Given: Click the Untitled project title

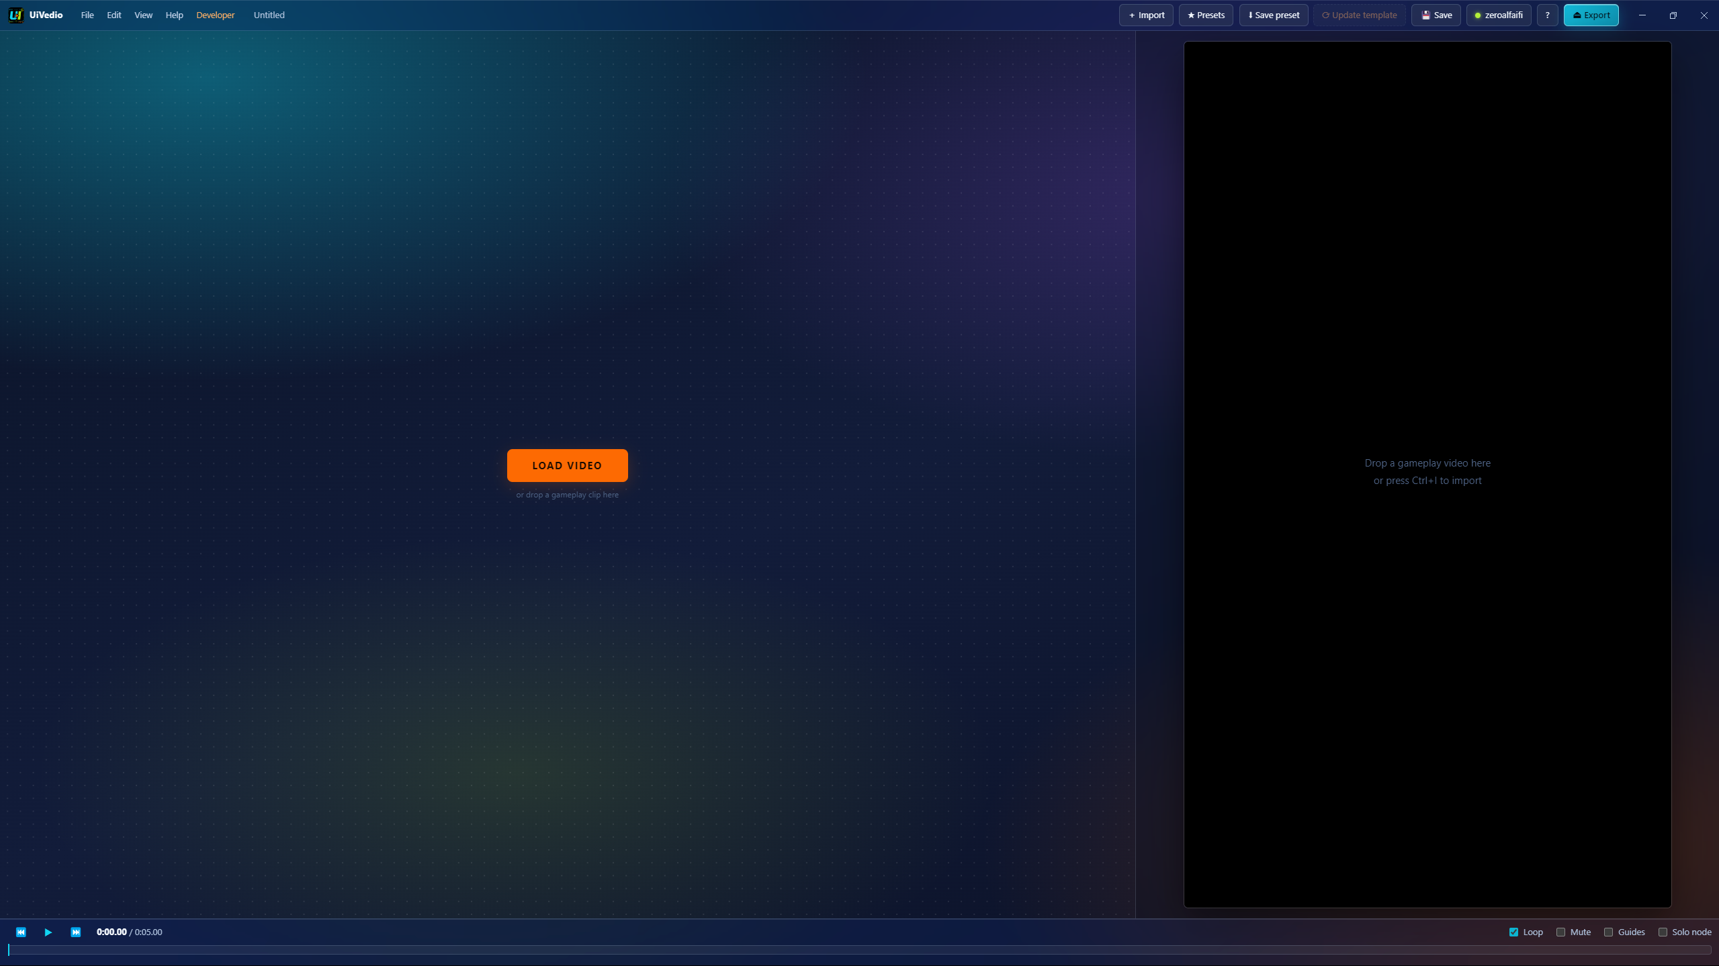Looking at the screenshot, I should 269,15.
